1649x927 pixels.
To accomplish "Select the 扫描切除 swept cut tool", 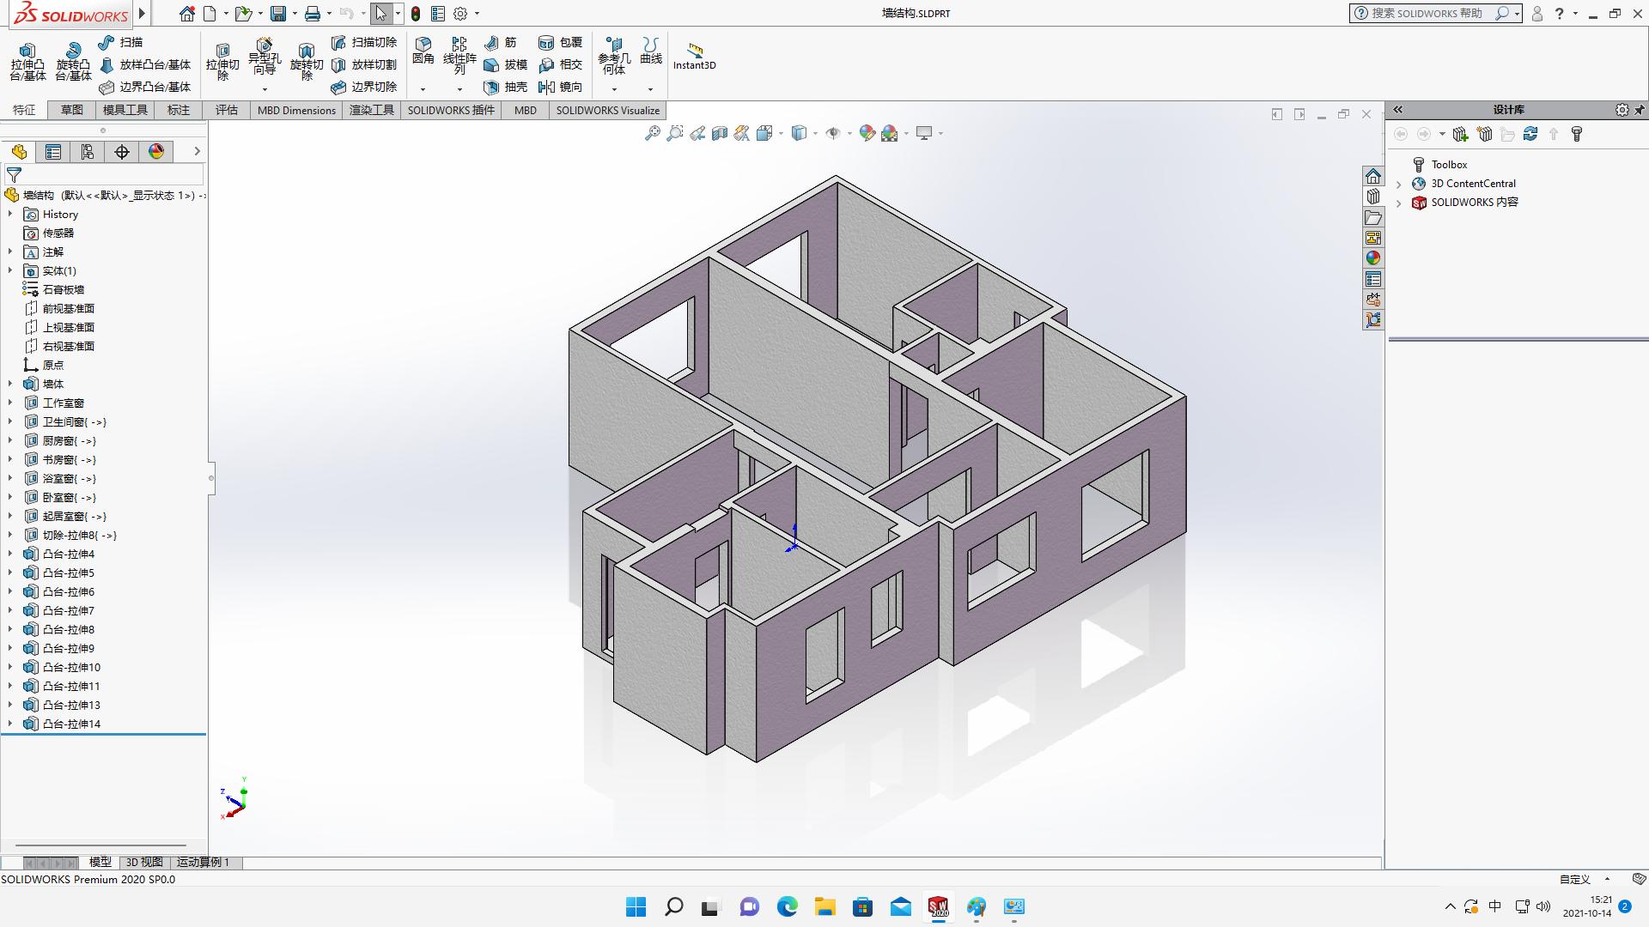I will [x=364, y=42].
